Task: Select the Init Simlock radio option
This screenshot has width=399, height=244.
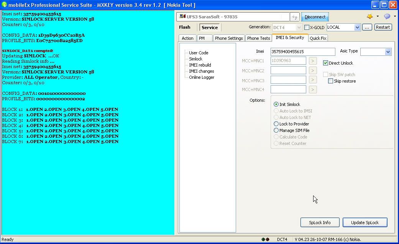Action: click(276, 104)
